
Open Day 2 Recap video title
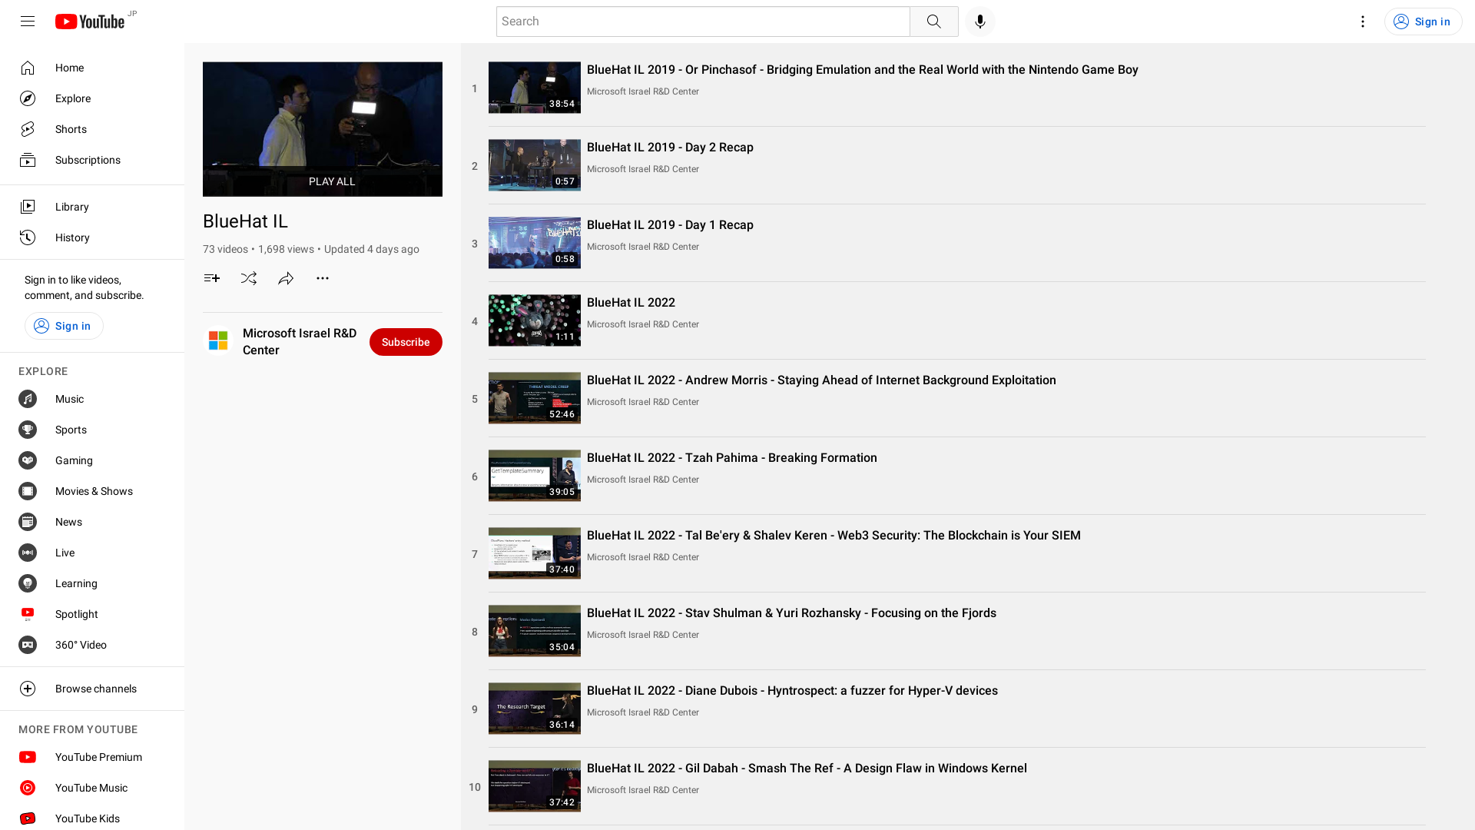670,148
